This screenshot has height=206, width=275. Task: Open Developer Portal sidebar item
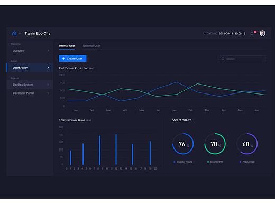tap(30, 93)
